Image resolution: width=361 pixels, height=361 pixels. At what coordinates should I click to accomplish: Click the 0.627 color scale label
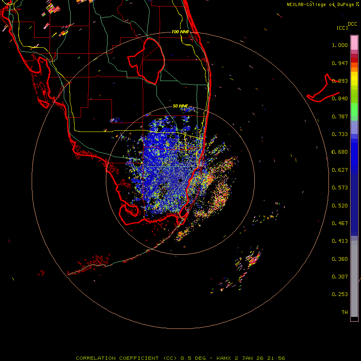click(x=340, y=170)
